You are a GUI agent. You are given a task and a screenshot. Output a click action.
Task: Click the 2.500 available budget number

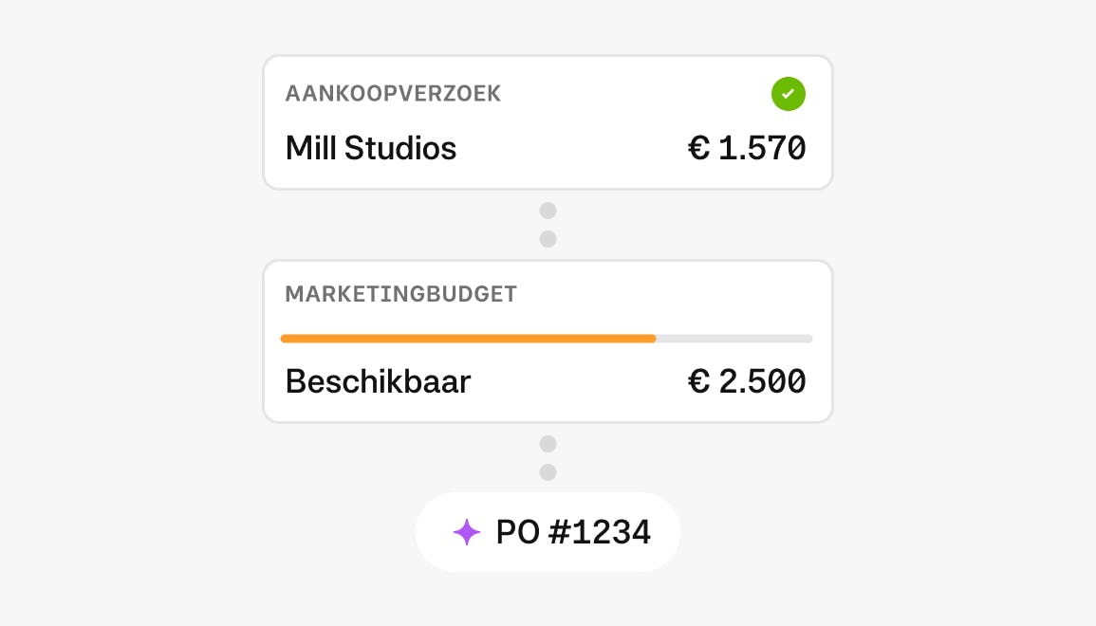click(762, 382)
